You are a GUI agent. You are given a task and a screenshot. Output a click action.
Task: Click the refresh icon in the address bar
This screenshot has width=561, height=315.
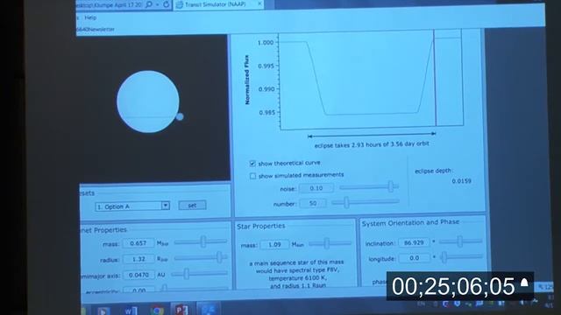pos(167,4)
